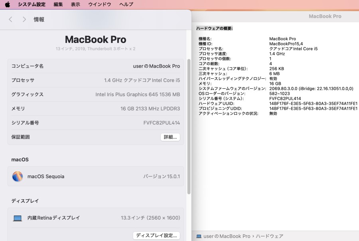Select the serial number in the settings pane
The height and width of the screenshot is (241, 359).
[162, 123]
